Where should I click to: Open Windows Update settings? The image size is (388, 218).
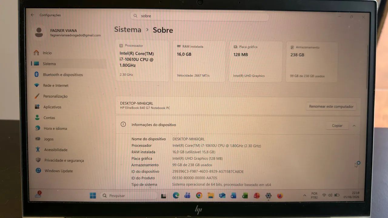pos(69,171)
